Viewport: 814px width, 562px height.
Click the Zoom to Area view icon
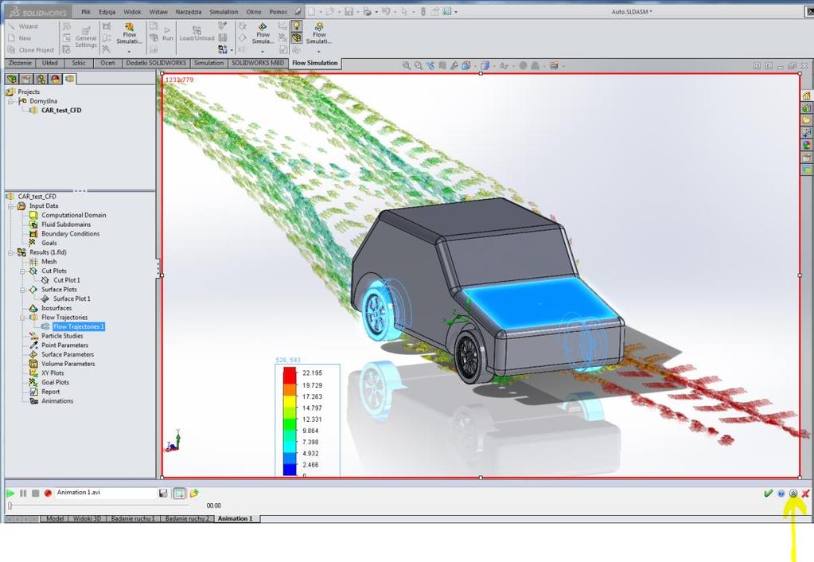tap(419, 65)
